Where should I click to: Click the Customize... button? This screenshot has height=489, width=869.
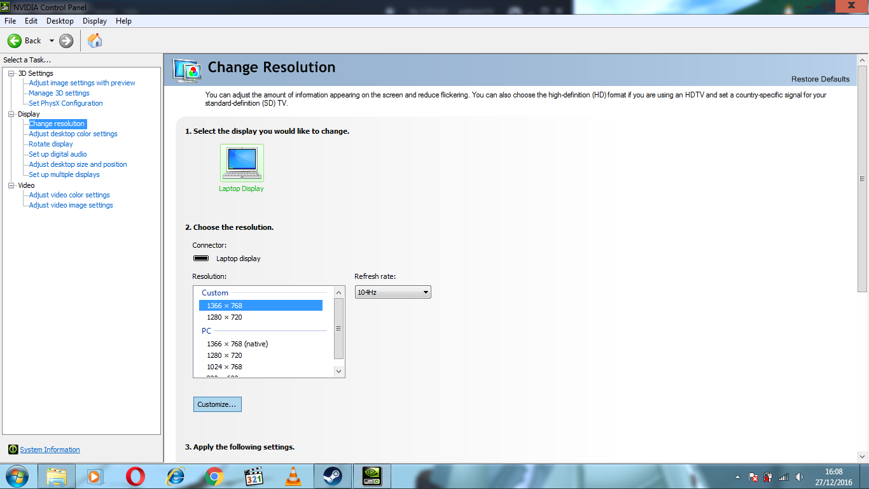click(218, 404)
